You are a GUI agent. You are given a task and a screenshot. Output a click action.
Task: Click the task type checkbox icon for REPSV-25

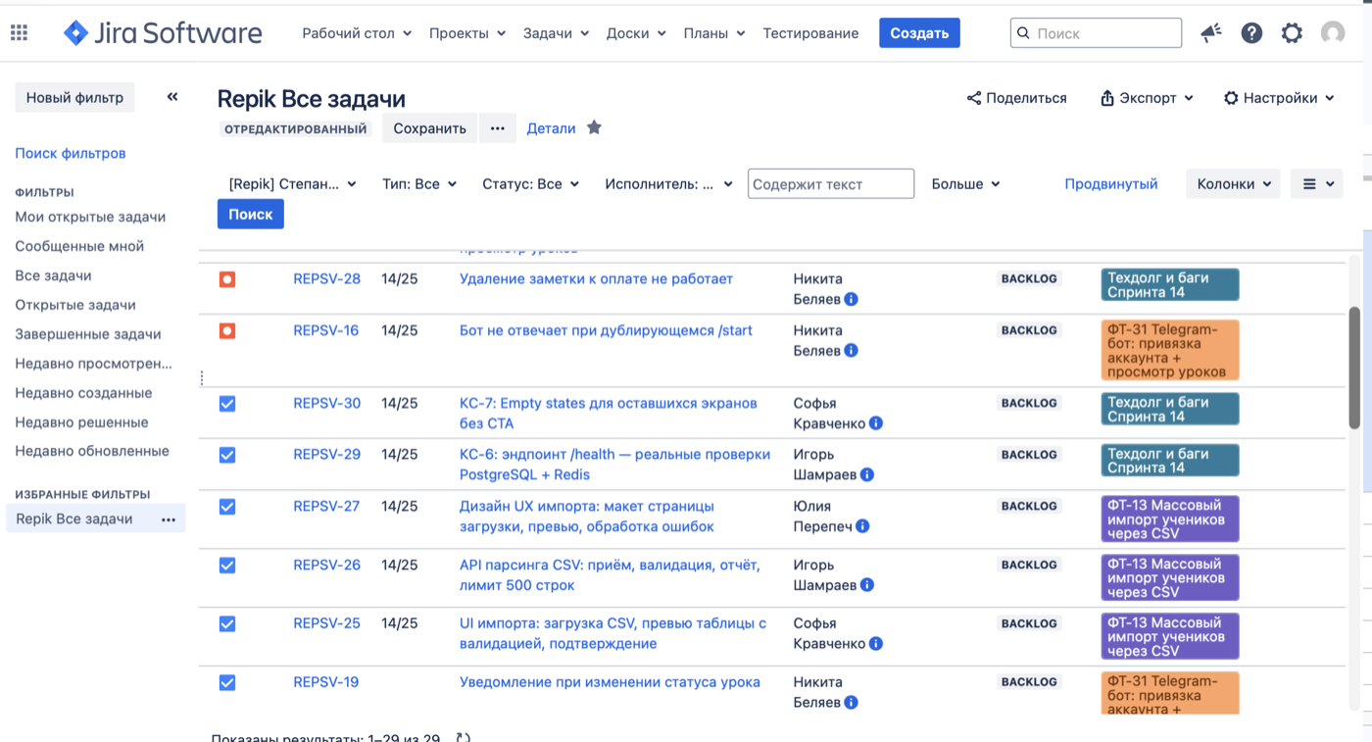coord(227,624)
